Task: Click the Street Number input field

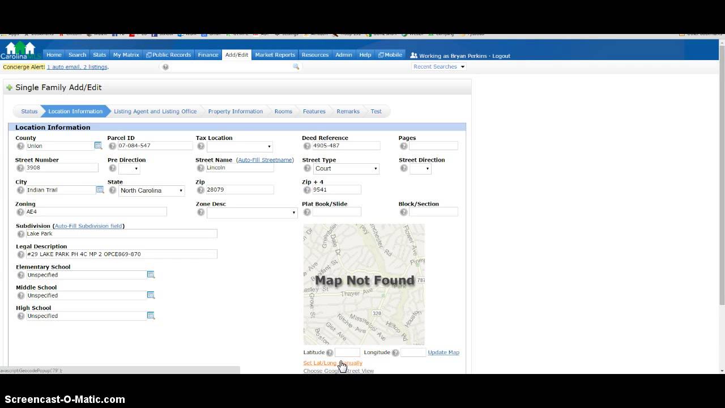Action: pos(62,168)
